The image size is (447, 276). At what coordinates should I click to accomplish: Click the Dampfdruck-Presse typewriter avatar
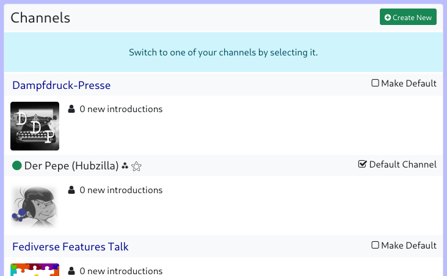[35, 126]
